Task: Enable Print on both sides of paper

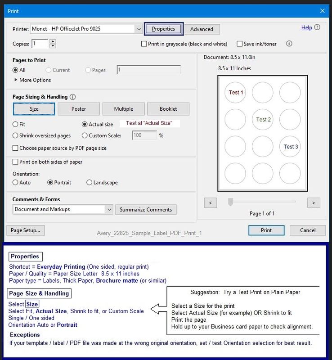Action: (x=15, y=162)
